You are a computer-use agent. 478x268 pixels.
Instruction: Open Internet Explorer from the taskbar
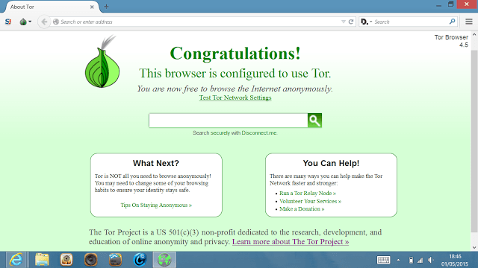pos(16,260)
